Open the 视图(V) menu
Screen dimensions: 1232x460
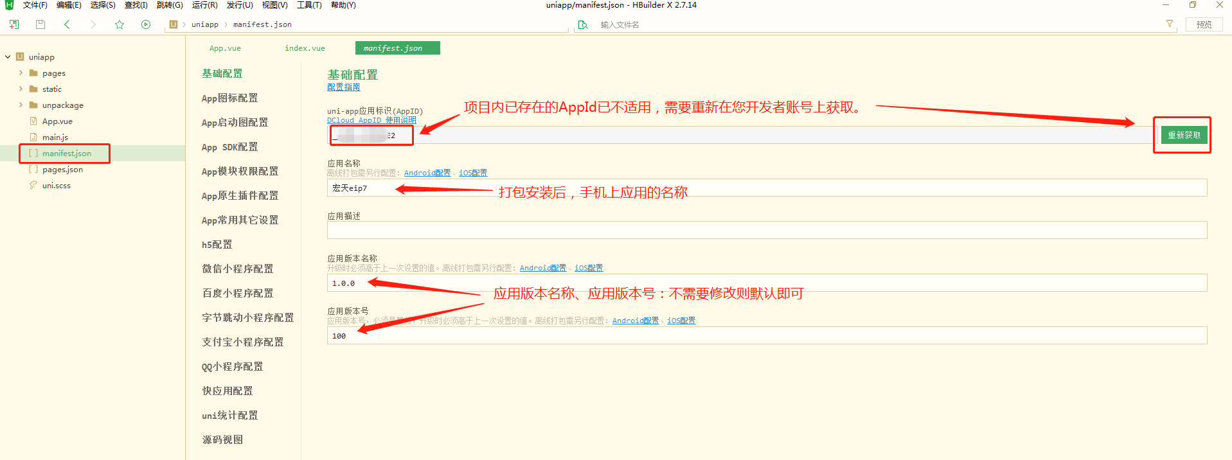point(274,5)
